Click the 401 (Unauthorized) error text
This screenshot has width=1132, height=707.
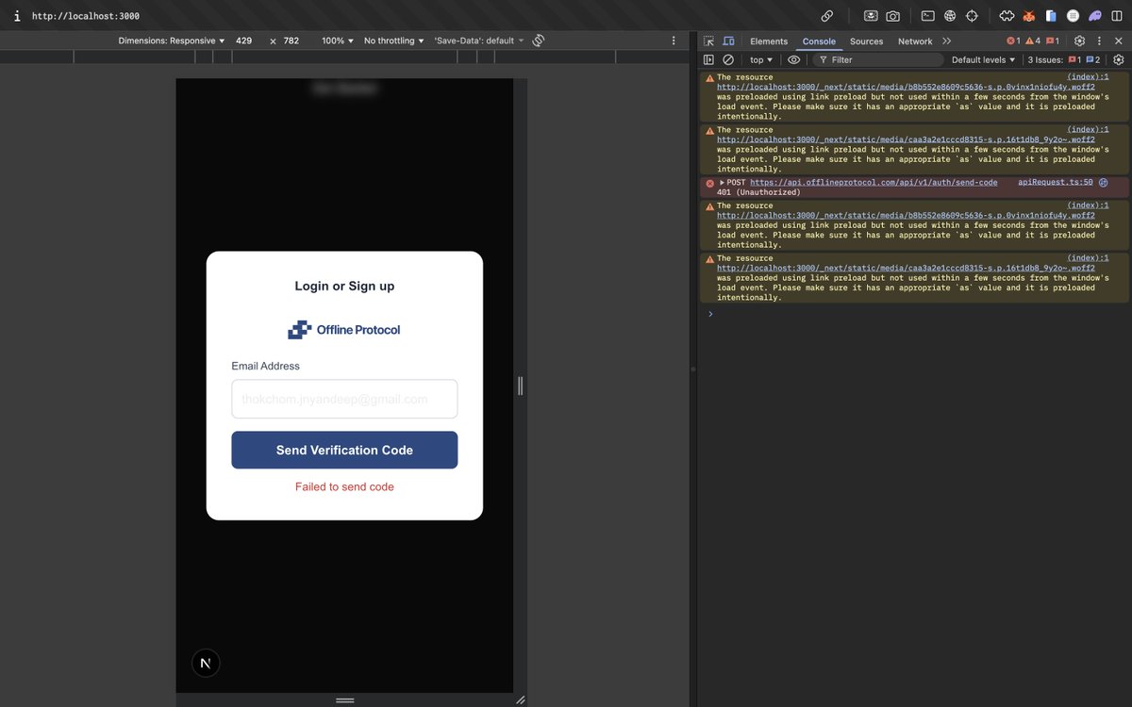coord(758,192)
